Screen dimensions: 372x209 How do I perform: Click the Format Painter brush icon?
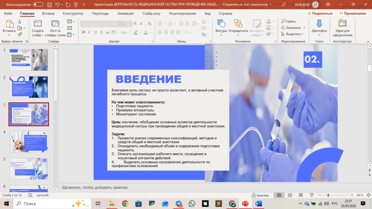[x=19, y=34]
